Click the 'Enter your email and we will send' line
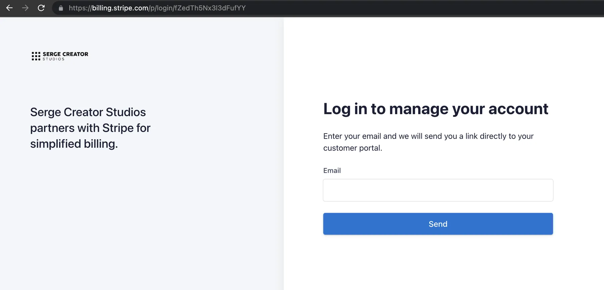This screenshot has width=604, height=290. tap(428, 136)
